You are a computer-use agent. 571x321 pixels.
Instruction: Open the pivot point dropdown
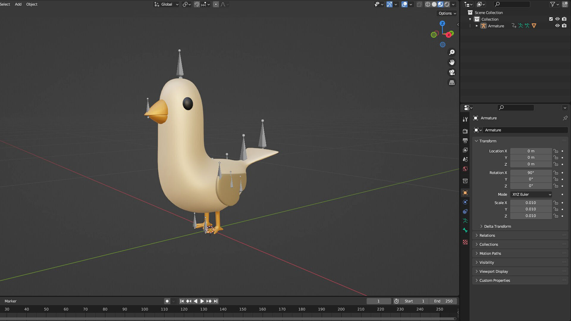[186, 4]
